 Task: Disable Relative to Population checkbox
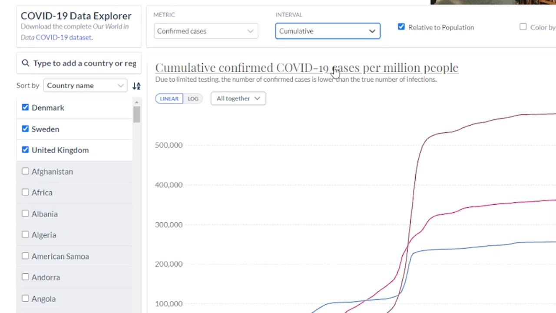point(401,27)
